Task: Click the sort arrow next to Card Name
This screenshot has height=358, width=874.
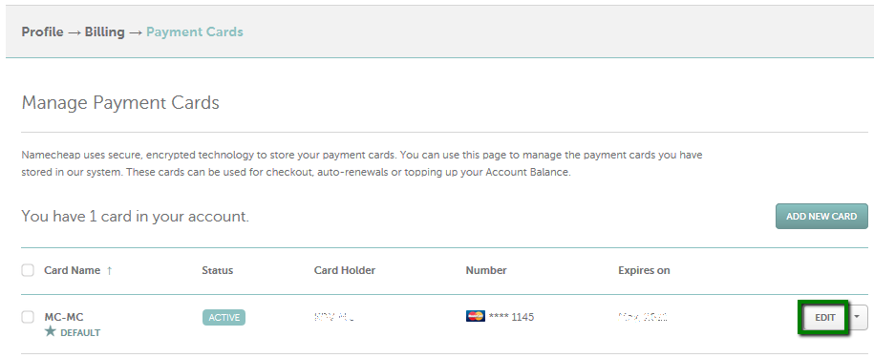Action: 109,270
